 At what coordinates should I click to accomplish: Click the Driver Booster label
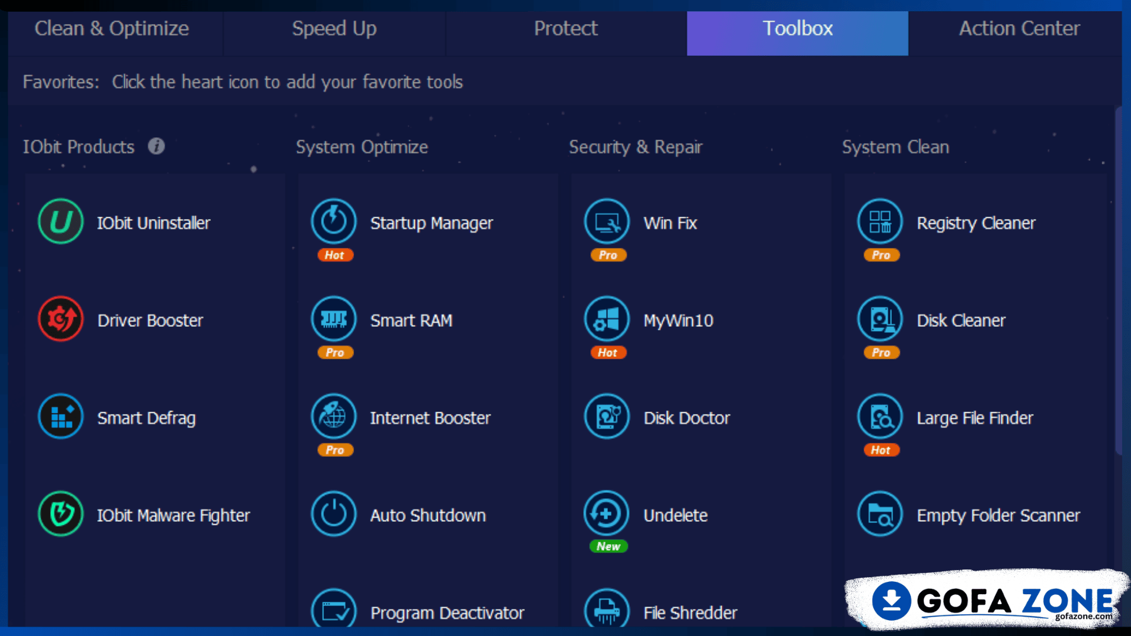(x=150, y=320)
